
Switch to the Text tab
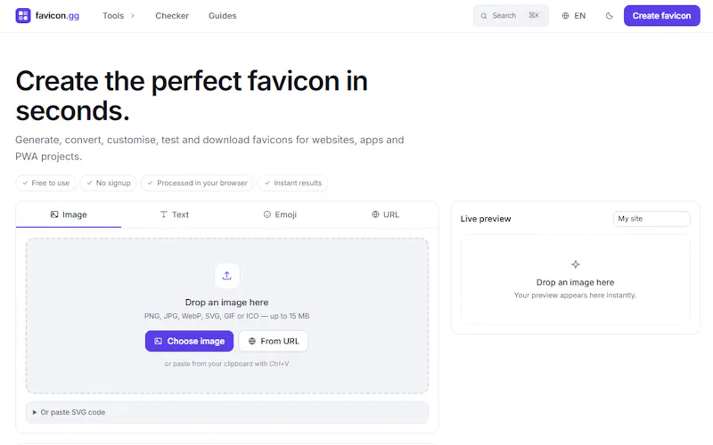tap(174, 214)
